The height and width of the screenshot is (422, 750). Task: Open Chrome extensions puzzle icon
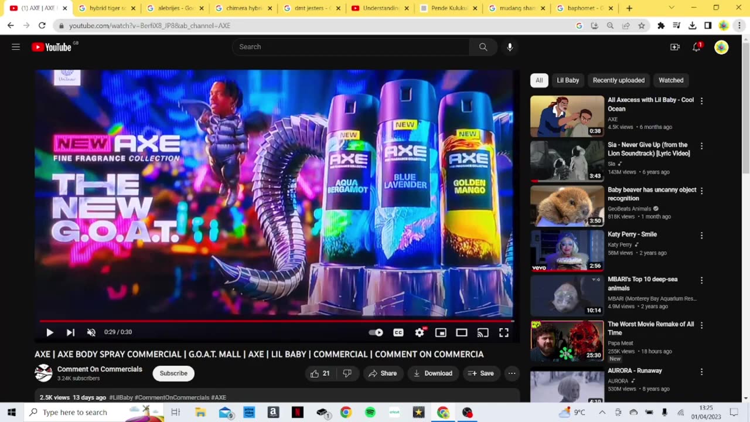click(x=661, y=26)
